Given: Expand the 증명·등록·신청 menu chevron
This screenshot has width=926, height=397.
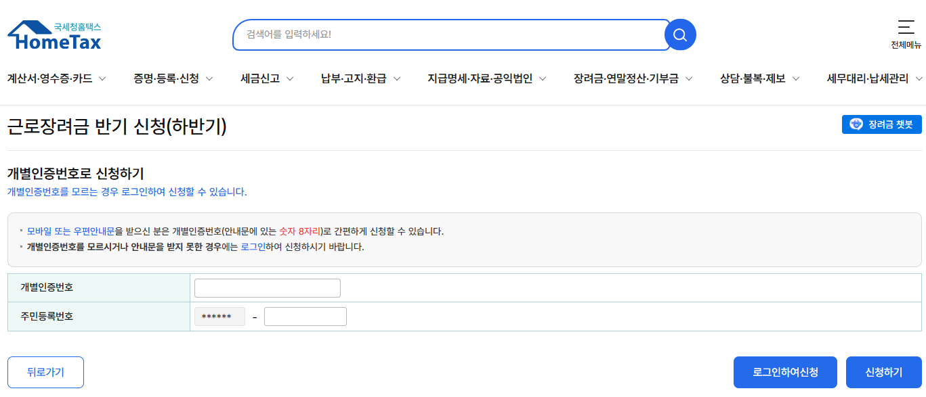Looking at the screenshot, I should click(x=209, y=79).
